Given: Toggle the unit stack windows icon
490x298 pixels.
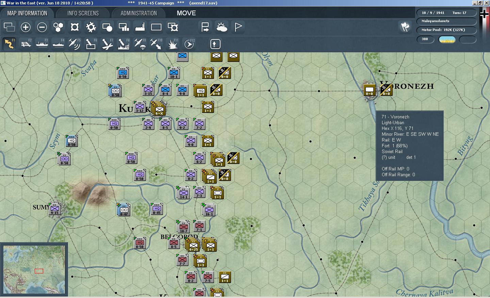Looking at the screenshot, I should pos(9,27).
